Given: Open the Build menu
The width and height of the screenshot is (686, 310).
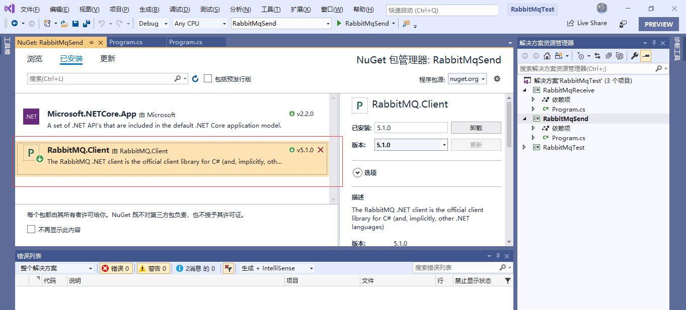Looking at the screenshot, I should coord(149,10).
